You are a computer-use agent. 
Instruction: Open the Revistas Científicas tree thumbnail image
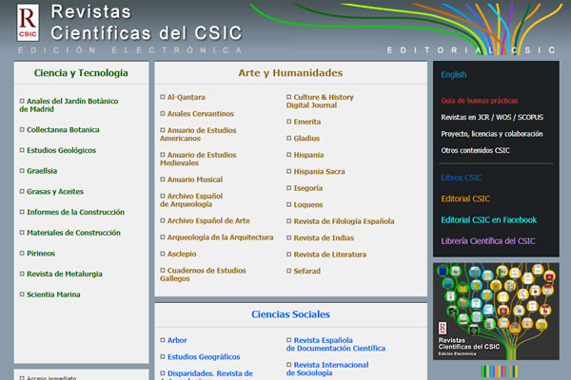tap(496, 312)
